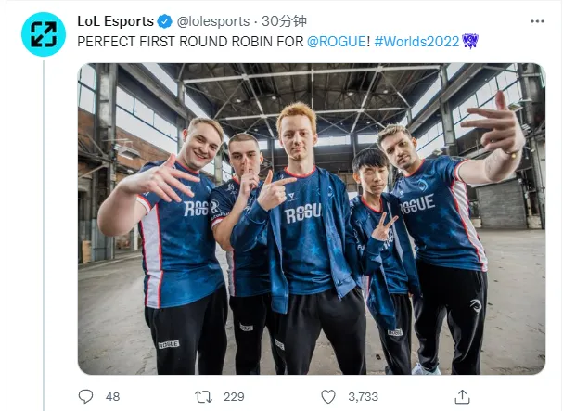The height and width of the screenshot is (411, 563).
Task: Retweet using the arrows icon
Action: (203, 397)
